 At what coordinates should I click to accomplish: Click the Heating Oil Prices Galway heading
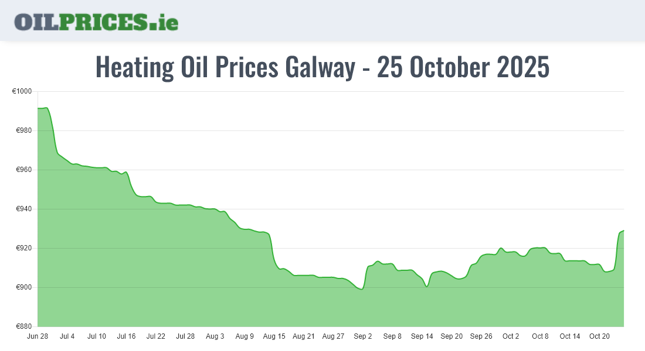coord(322,67)
